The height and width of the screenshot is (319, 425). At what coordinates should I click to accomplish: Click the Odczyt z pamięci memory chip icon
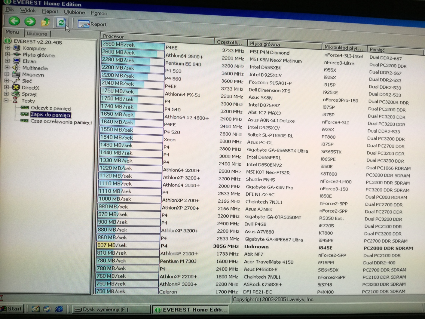pos(25,108)
